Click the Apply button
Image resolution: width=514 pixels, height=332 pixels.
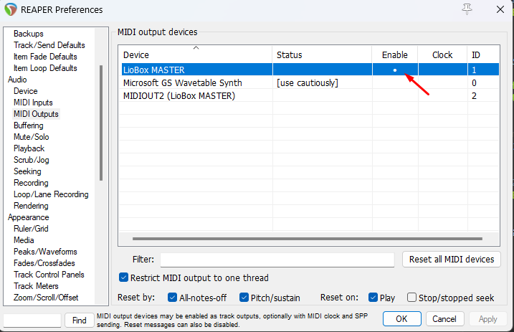click(x=487, y=319)
